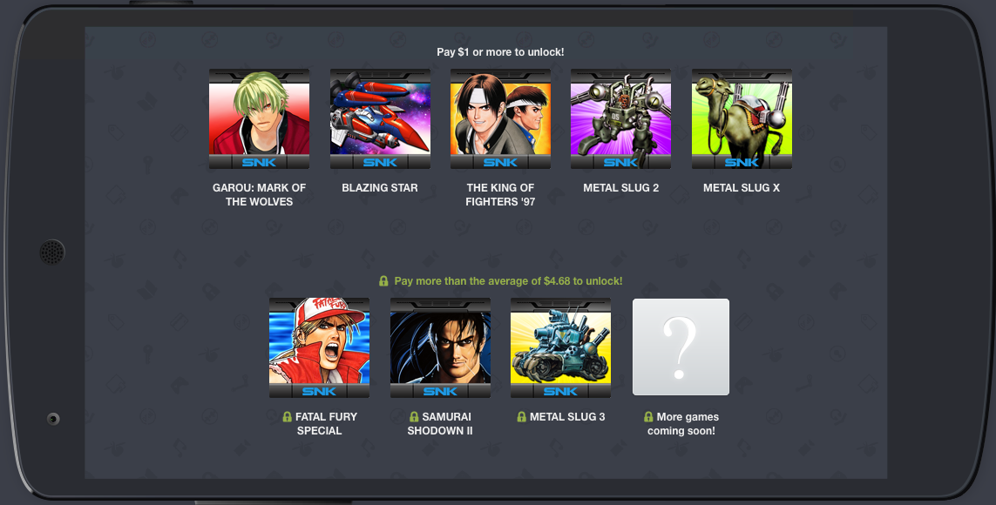The width and height of the screenshot is (996, 505).
Task: Open the Garou: Mark of the Wolves icon
Action: point(259,118)
